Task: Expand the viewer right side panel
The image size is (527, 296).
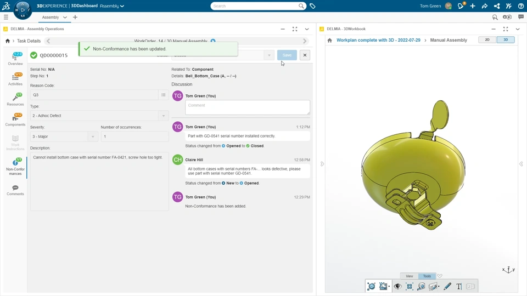Action: 521,164
